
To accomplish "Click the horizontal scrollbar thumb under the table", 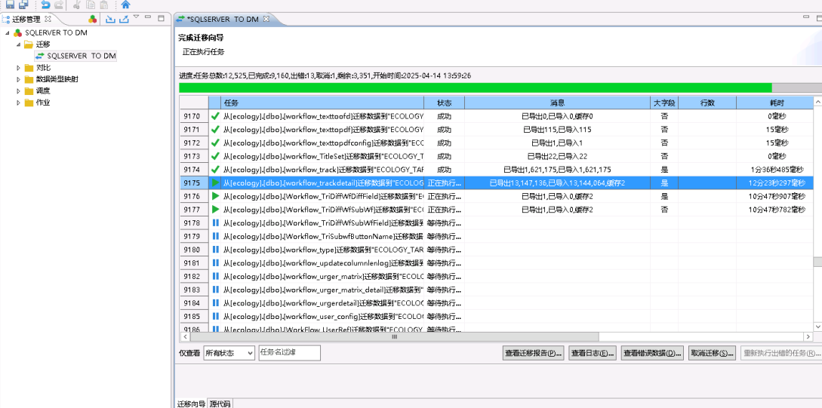I will click(394, 337).
